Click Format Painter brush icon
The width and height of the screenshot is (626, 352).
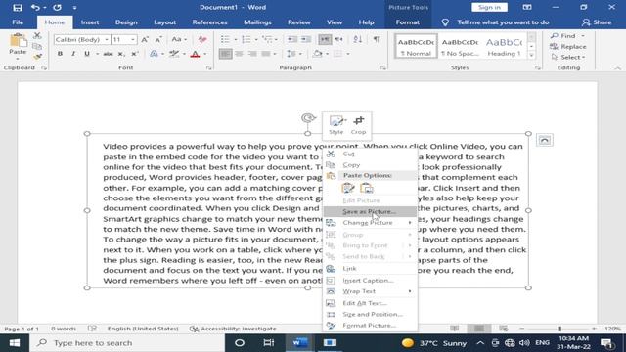click(x=37, y=57)
